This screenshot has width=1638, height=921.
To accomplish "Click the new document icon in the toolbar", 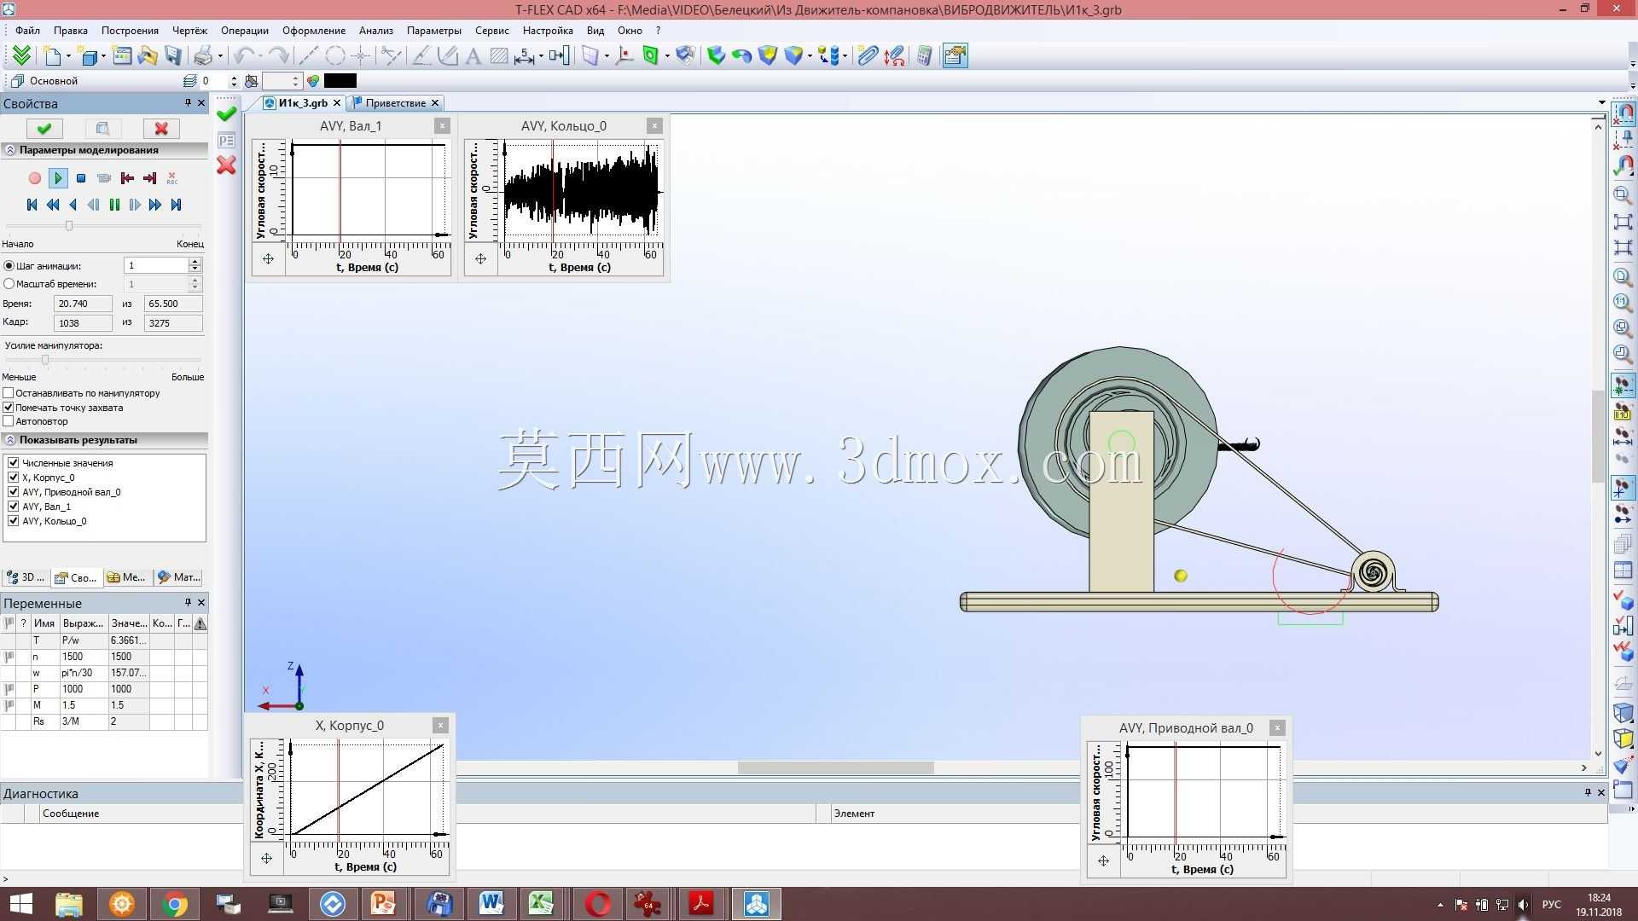I will [53, 56].
